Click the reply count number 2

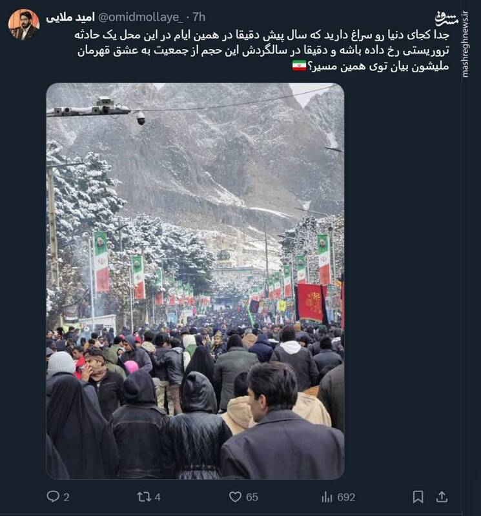pos(67,497)
